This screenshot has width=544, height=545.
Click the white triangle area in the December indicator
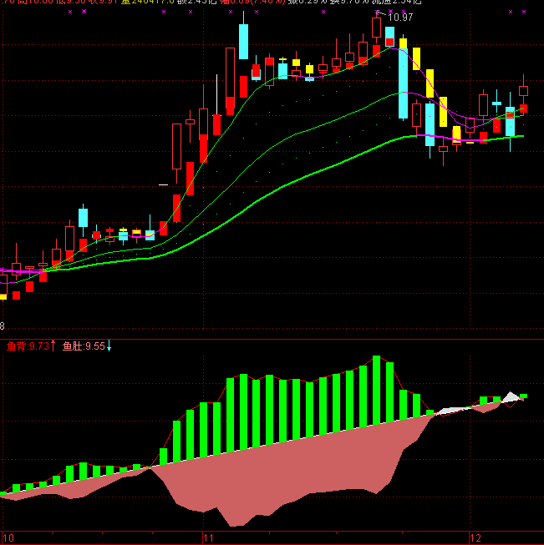point(511,397)
